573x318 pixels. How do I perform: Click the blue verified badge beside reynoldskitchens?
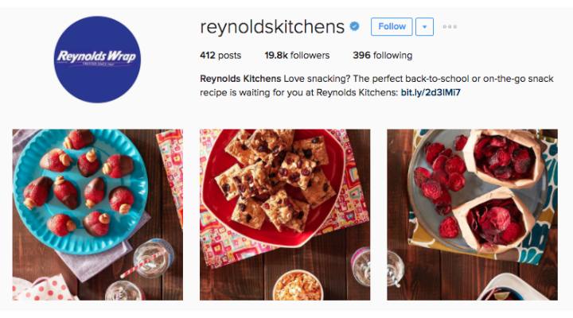pos(354,26)
